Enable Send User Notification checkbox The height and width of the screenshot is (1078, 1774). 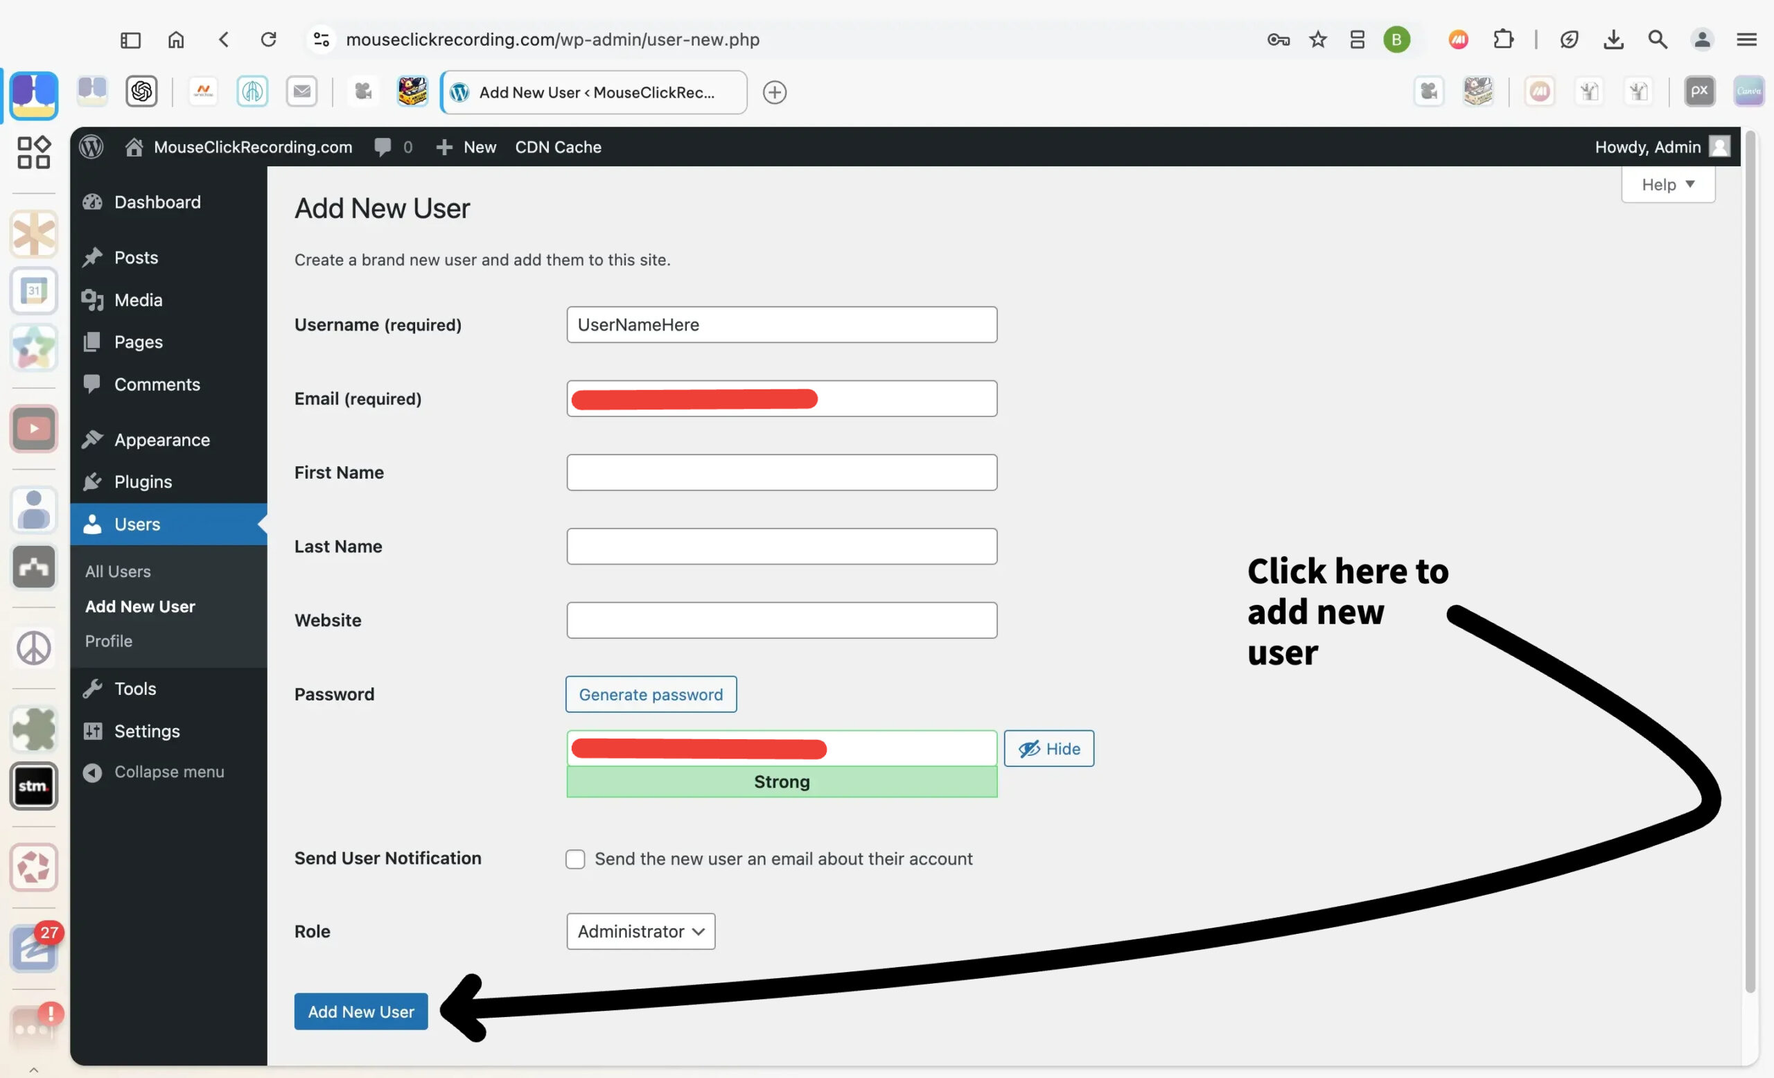[x=575, y=858]
